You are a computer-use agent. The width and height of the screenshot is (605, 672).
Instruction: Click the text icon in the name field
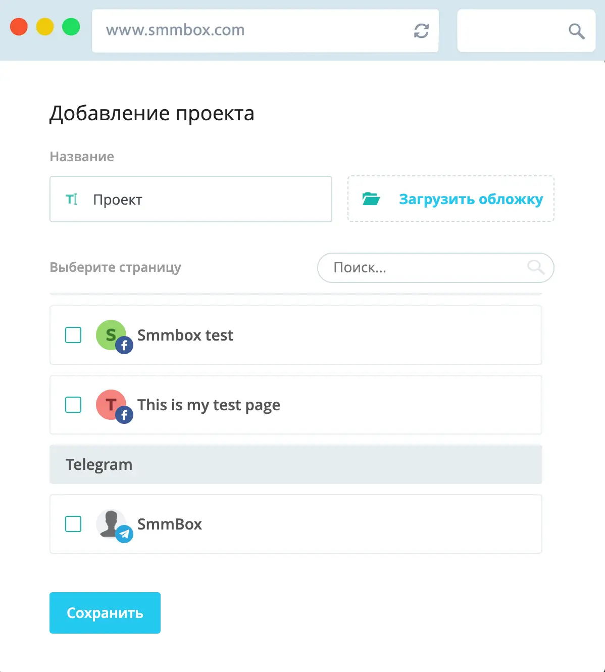coord(72,199)
